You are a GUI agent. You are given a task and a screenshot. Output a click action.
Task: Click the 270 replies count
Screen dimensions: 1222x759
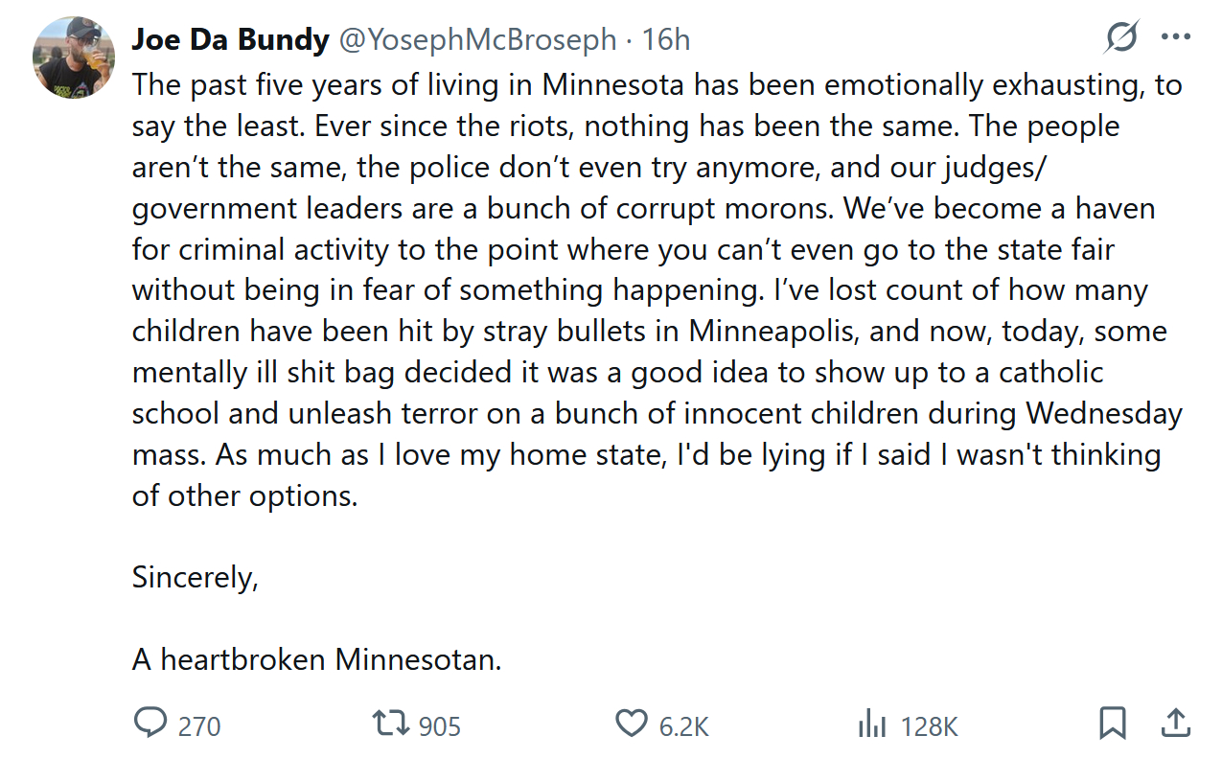point(199,726)
